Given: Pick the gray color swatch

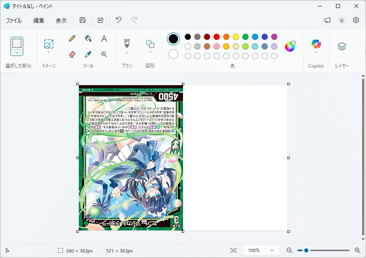Looking at the screenshot, I should pos(197,37).
